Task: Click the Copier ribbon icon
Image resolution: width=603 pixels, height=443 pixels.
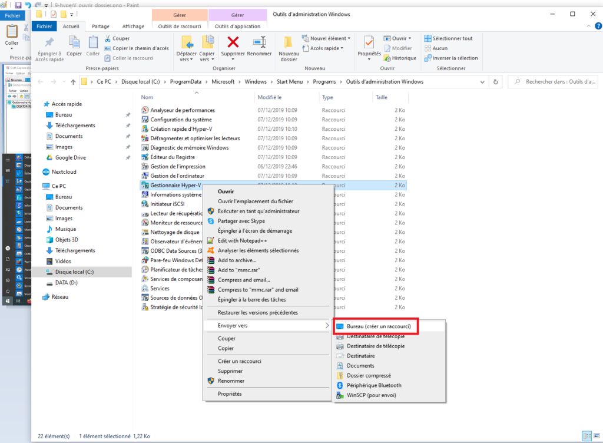Action: (74, 42)
